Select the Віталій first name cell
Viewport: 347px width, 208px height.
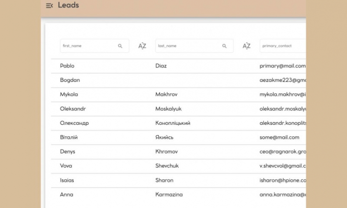click(x=69, y=137)
